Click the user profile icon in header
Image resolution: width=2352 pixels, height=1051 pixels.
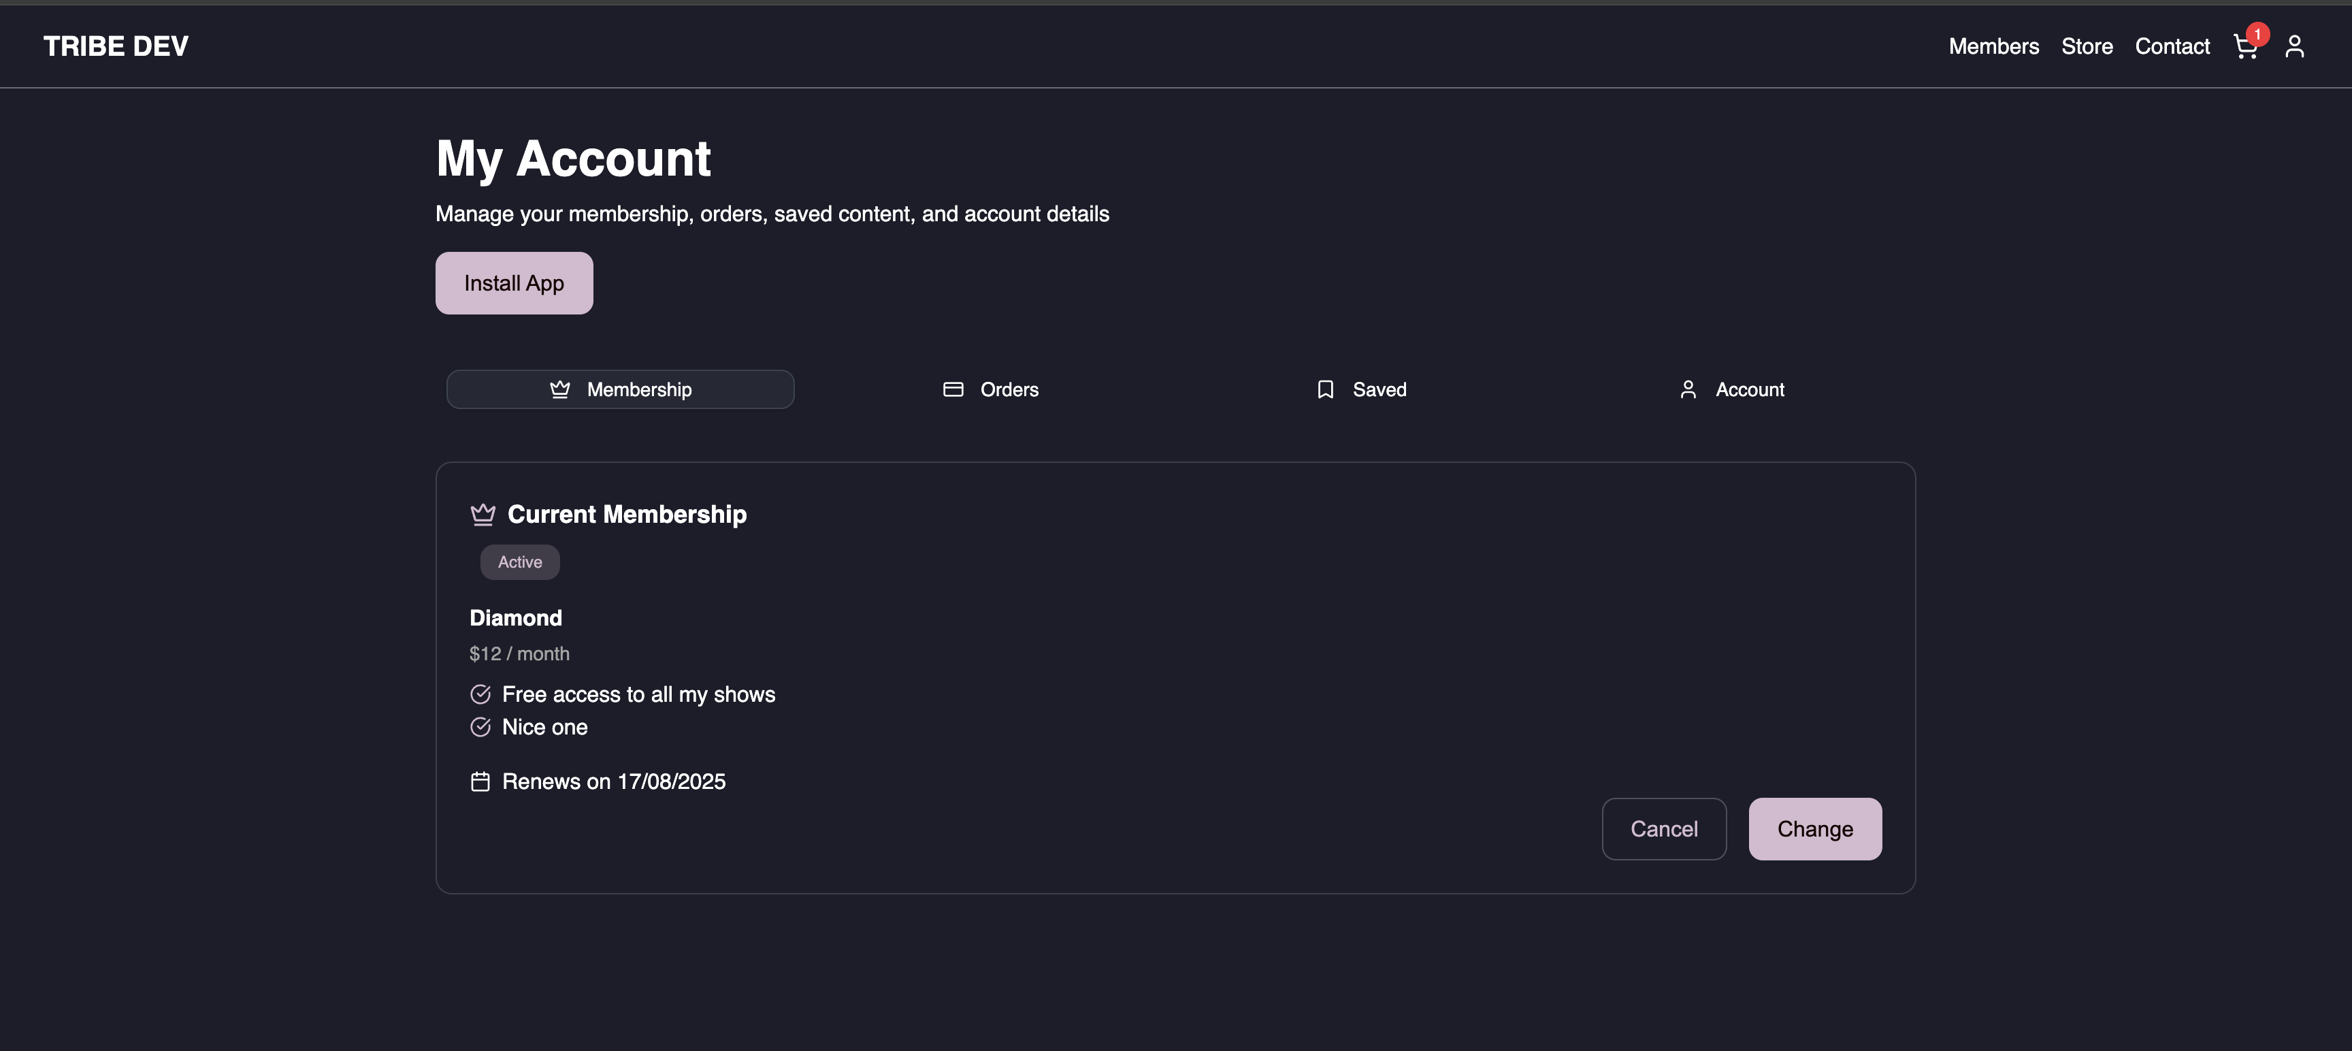point(2294,46)
